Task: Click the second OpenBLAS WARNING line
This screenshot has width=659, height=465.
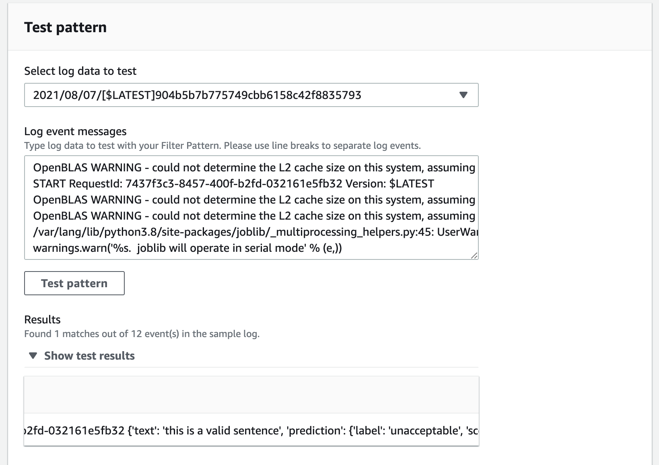Action: (x=253, y=200)
